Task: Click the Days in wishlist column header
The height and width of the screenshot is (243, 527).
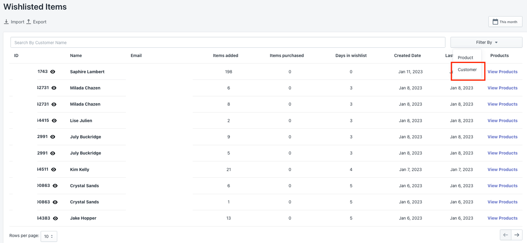Action: pyautogui.click(x=351, y=56)
